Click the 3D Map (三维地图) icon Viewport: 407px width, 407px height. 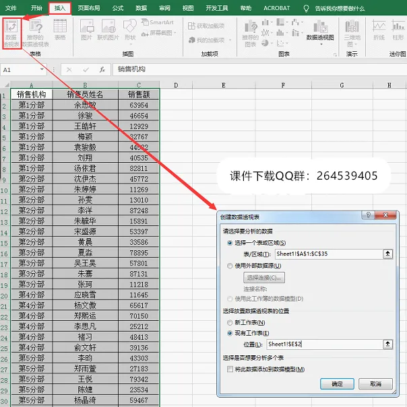click(352, 33)
